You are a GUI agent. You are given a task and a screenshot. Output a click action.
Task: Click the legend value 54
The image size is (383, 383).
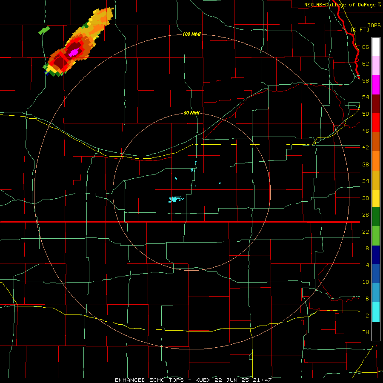(x=366, y=97)
